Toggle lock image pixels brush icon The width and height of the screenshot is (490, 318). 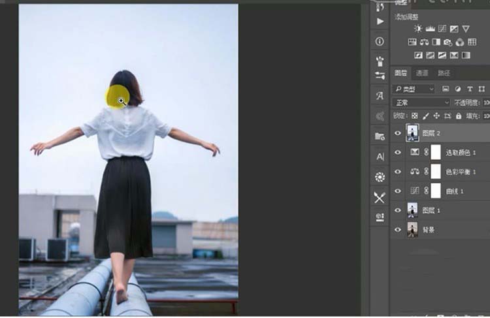425,116
